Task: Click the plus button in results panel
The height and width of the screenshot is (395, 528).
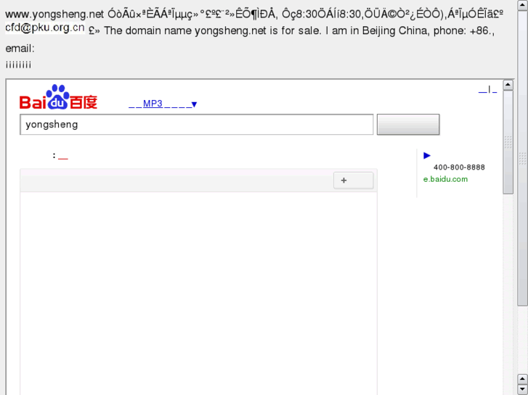Action: pyautogui.click(x=353, y=180)
